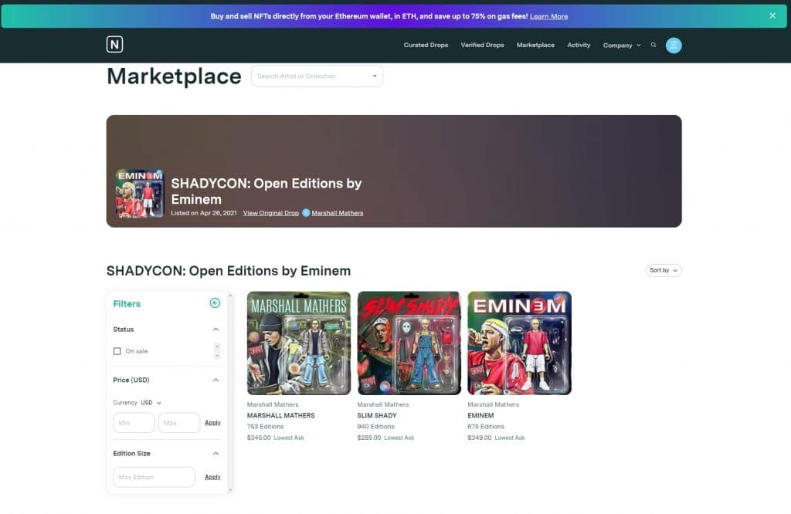The image size is (791, 514).
Task: Click the Status list scrollbar up arrow
Action: tap(217, 347)
